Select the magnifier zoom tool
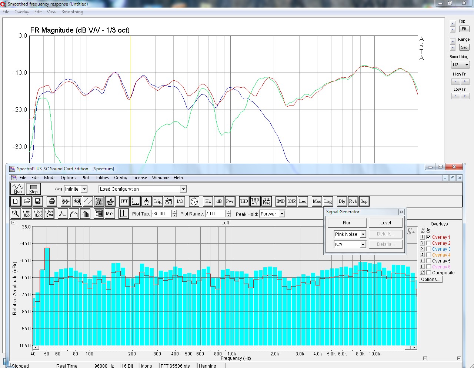This screenshot has width=474, height=368. pos(16,214)
